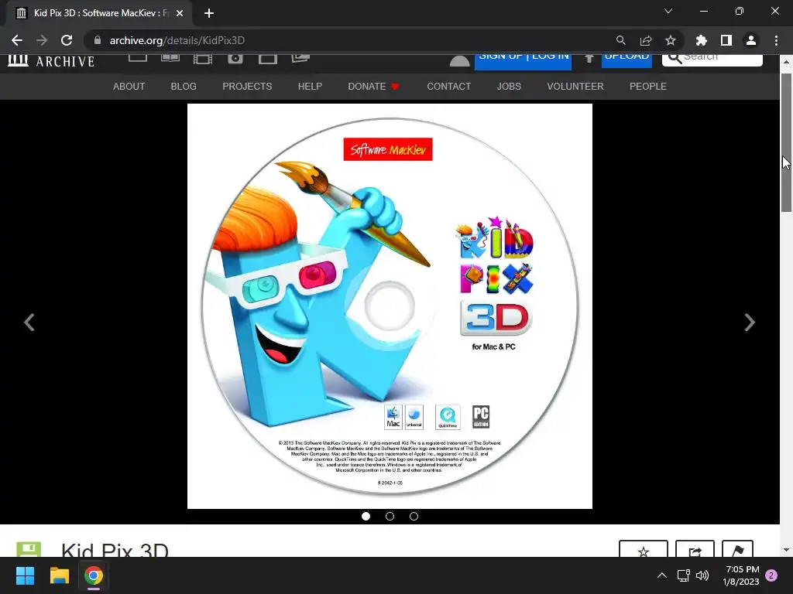793x594 pixels.
Task: Share this page from address bar
Action: [x=646, y=40]
